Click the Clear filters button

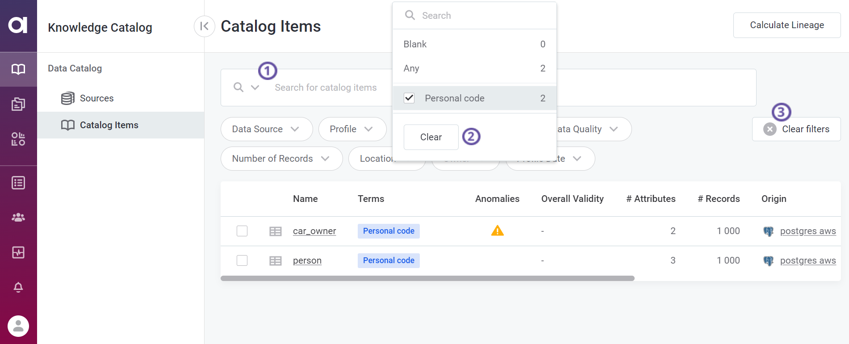796,129
